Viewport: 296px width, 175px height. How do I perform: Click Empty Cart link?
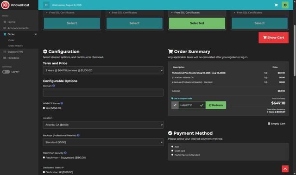[x=277, y=124]
